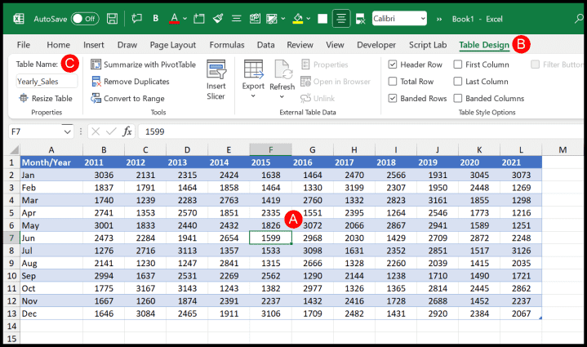Screen dimensions: 587x347
Task: Click the Table Name field Yearly_Sales
Action: pyautogui.click(x=47, y=82)
